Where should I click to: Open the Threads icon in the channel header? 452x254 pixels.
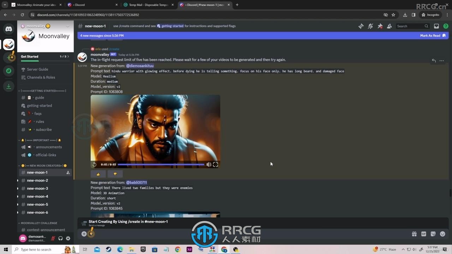pyautogui.click(x=361, y=26)
